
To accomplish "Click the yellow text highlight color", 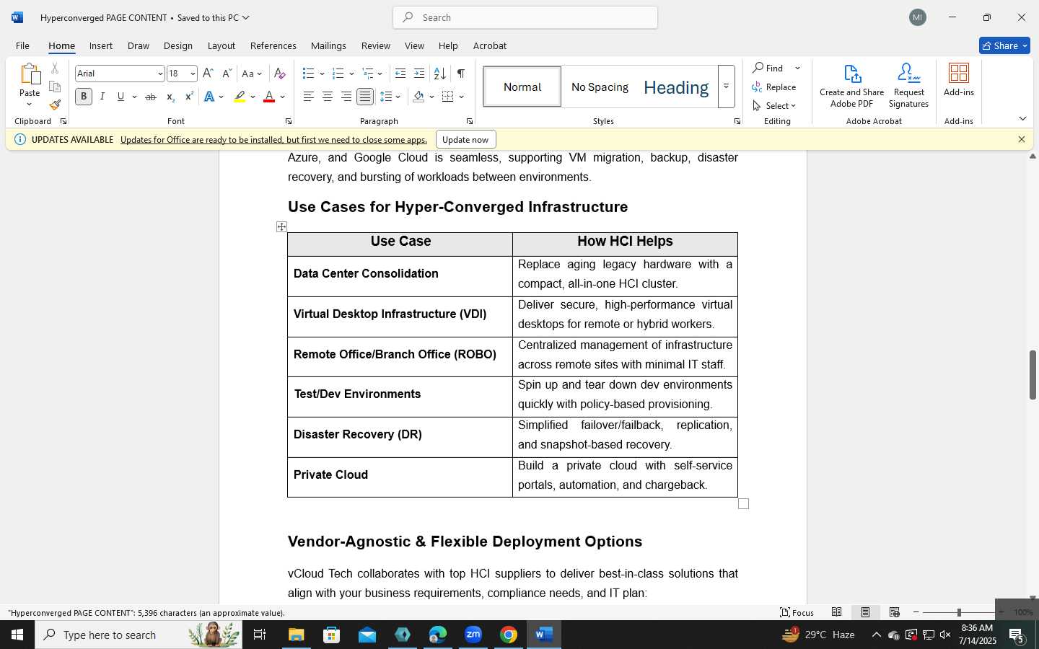I will pos(240,97).
